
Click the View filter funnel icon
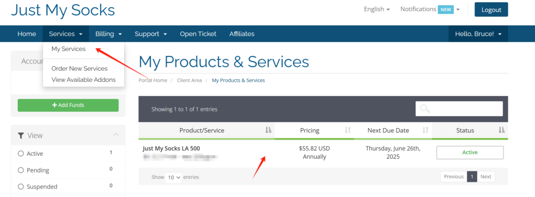[x=21, y=136]
